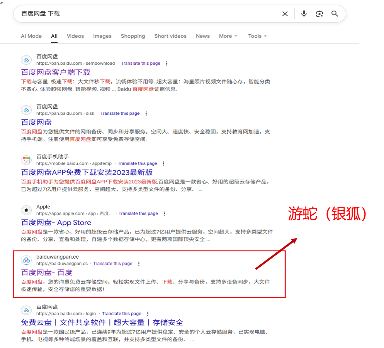384x348 pixels.
Task: Click the magnifying glass search icon
Action: point(335,14)
